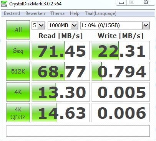Expand the test count dropdown showing 5

(x=41, y=25)
